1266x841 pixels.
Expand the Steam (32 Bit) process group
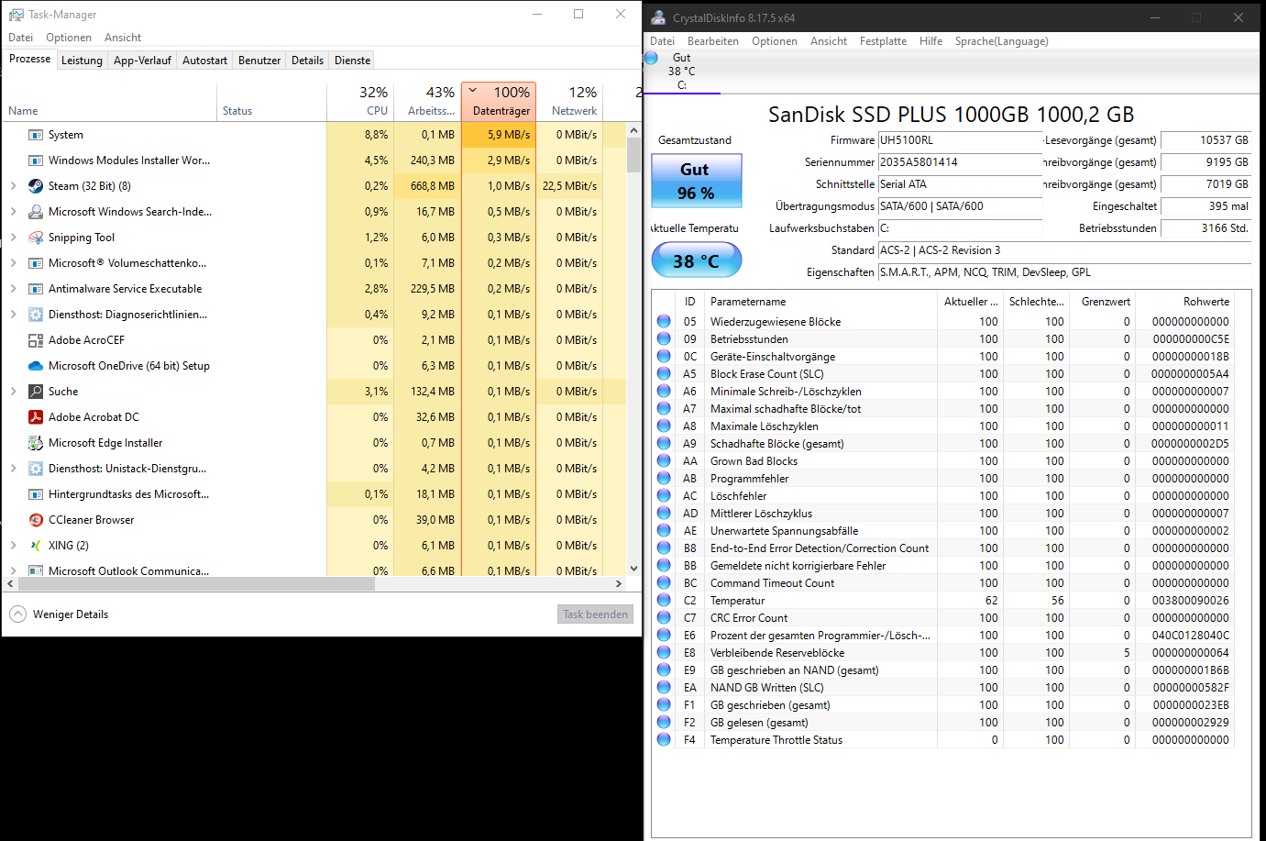13,186
